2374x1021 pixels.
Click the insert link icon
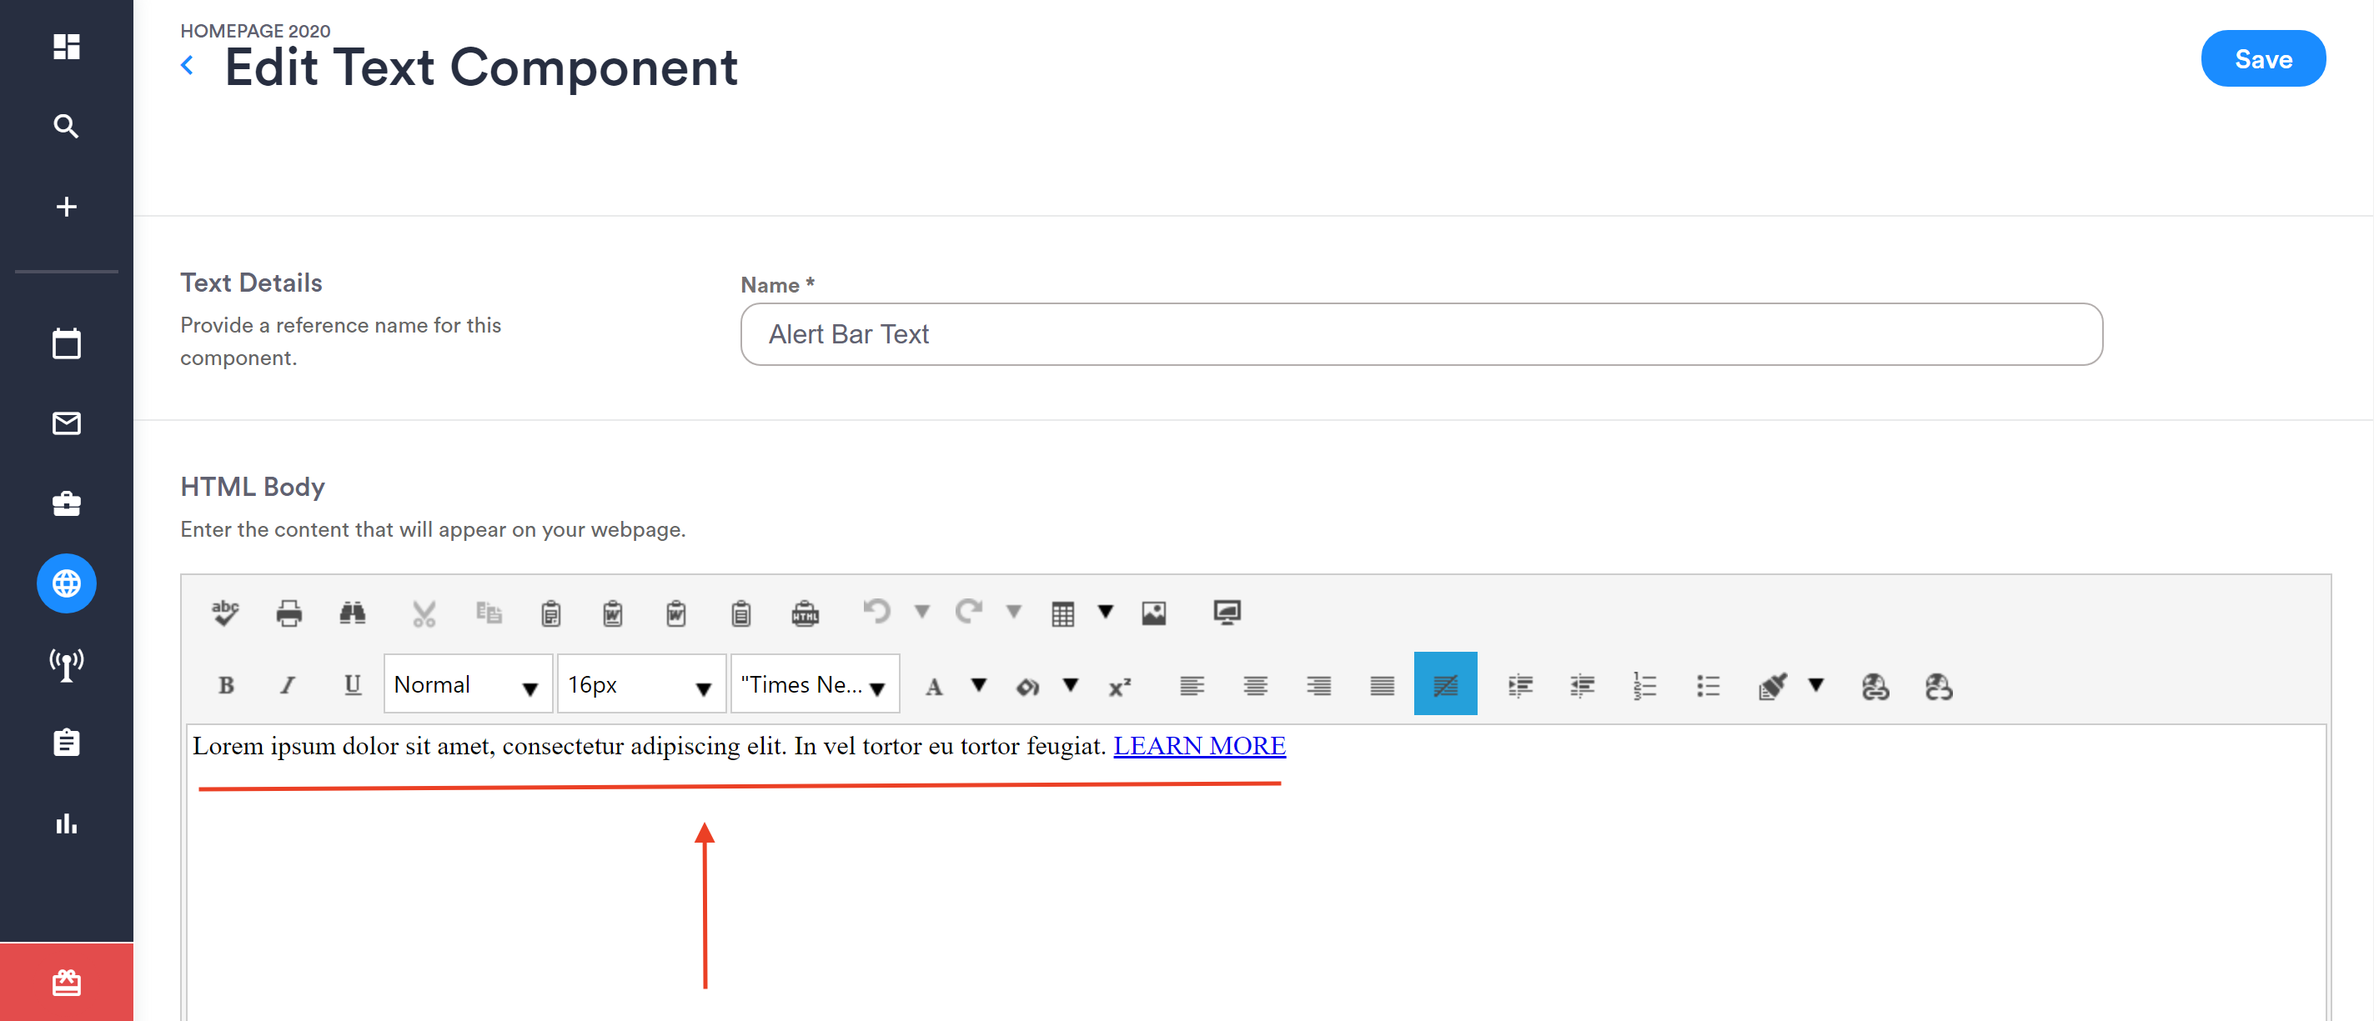point(1875,687)
